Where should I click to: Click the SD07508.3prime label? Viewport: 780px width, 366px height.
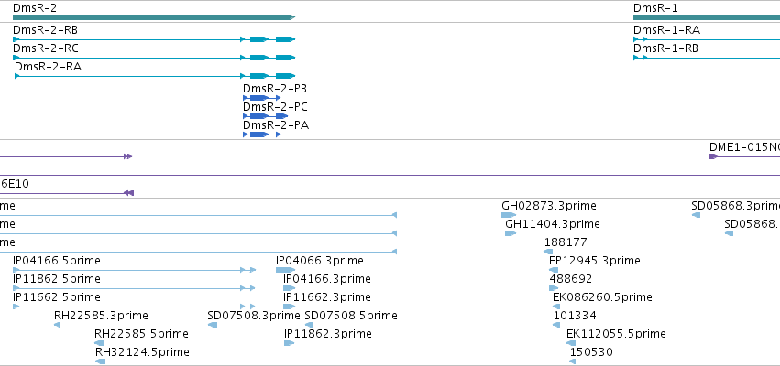pyautogui.click(x=254, y=316)
